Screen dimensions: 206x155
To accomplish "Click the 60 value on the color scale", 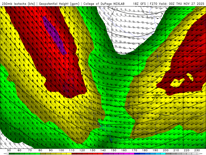I will pos(20,150).
